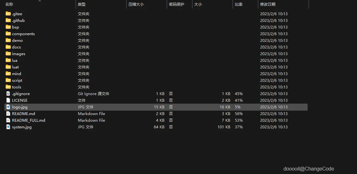
Task: Select the components folder icon
Action: pos(8,34)
